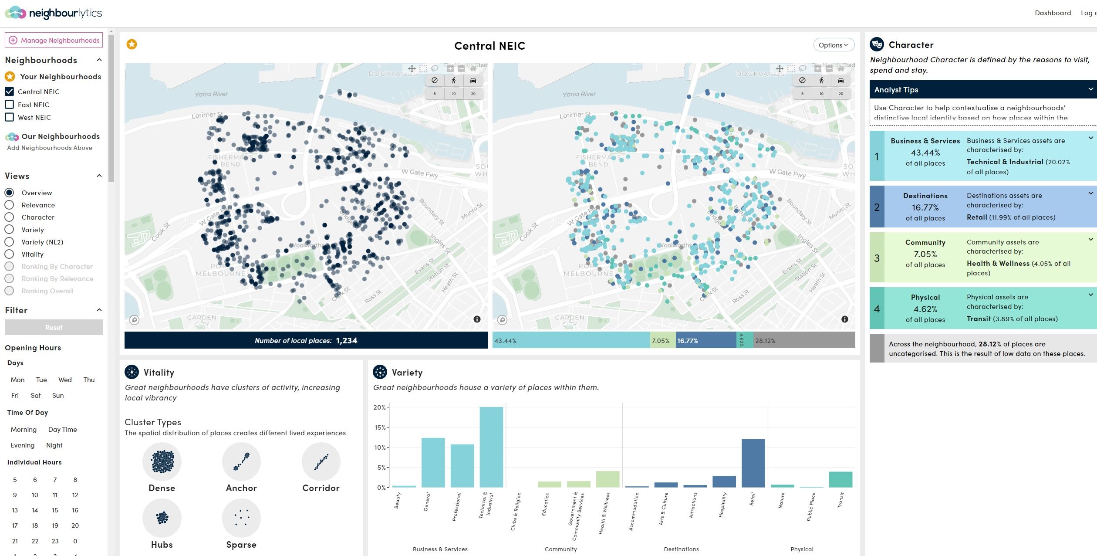Click the 16.77% Destinations bar segment
This screenshot has height=556, width=1097.
tap(706, 340)
